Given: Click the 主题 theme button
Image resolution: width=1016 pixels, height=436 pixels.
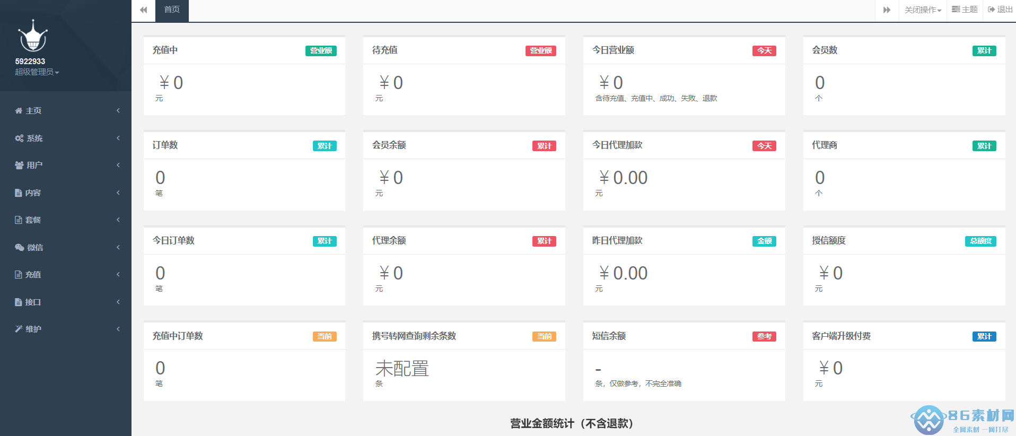Looking at the screenshot, I should coord(965,10).
